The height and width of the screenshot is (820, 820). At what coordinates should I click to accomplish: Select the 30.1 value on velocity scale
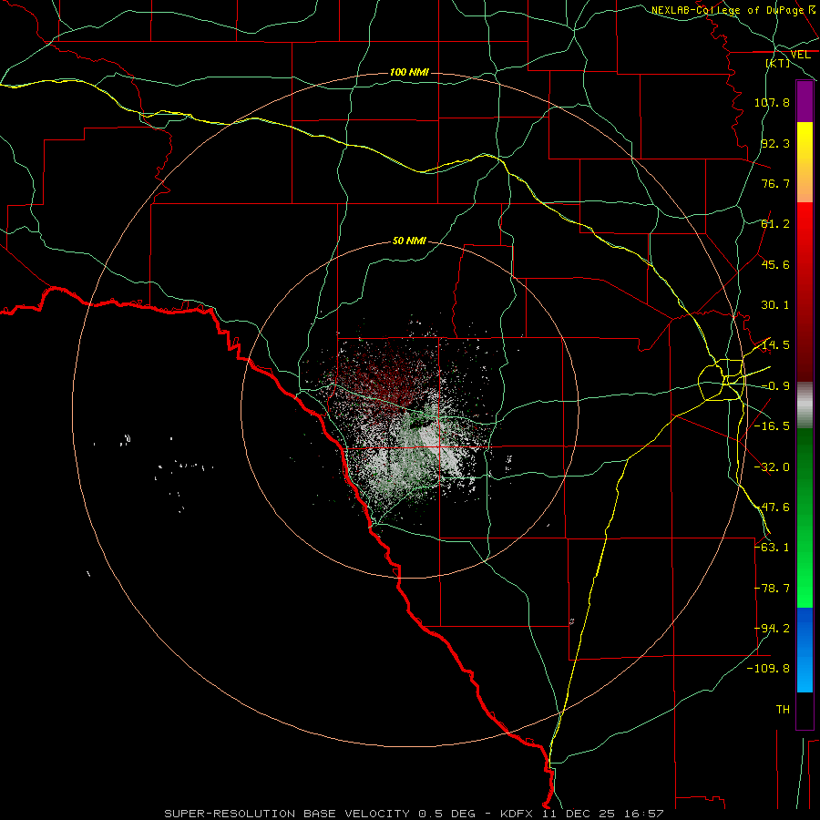coord(775,305)
